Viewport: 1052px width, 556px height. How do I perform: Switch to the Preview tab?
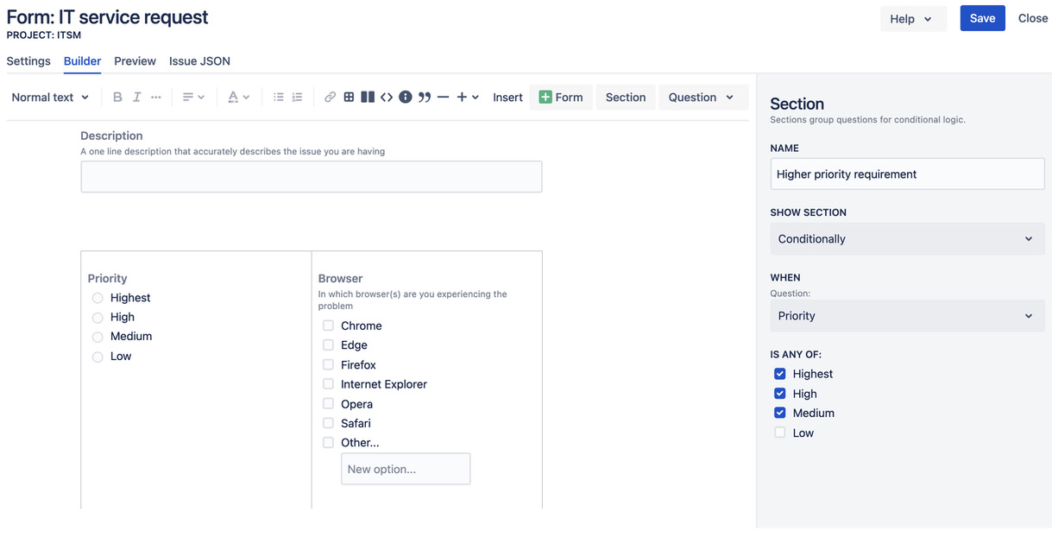(x=135, y=60)
